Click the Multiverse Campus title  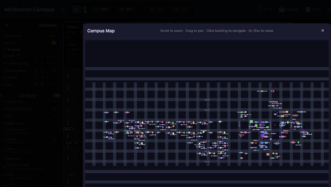point(29,9)
